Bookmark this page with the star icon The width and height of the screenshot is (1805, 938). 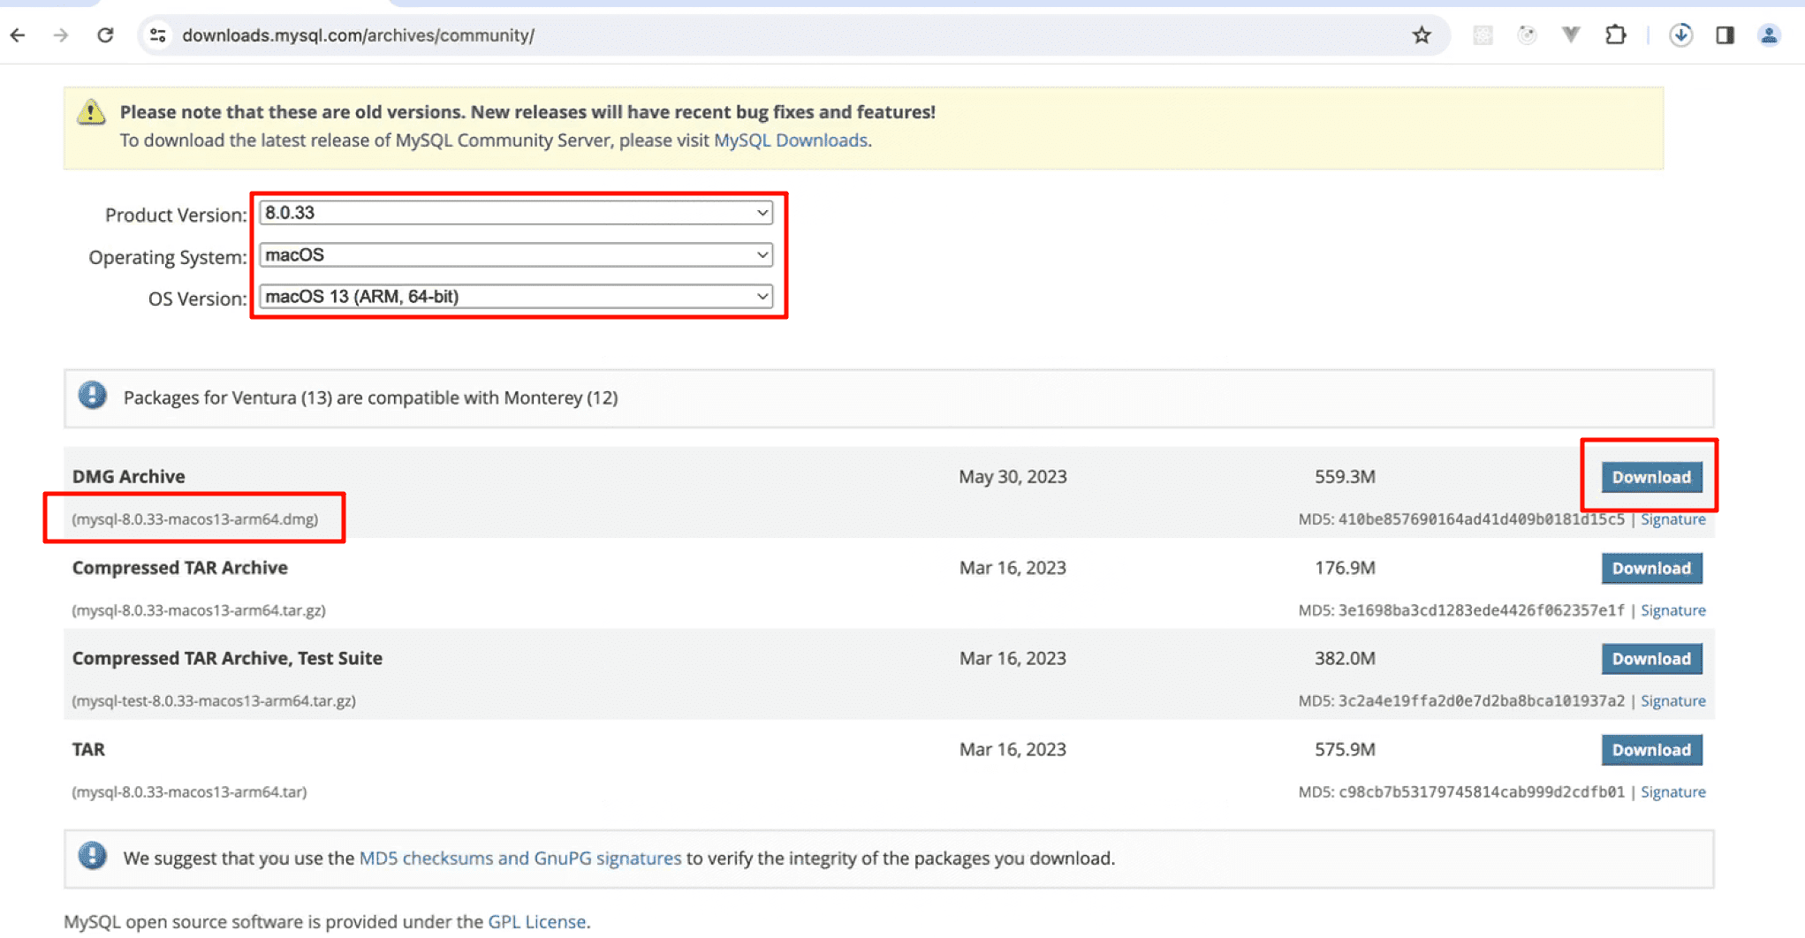click(x=1422, y=35)
